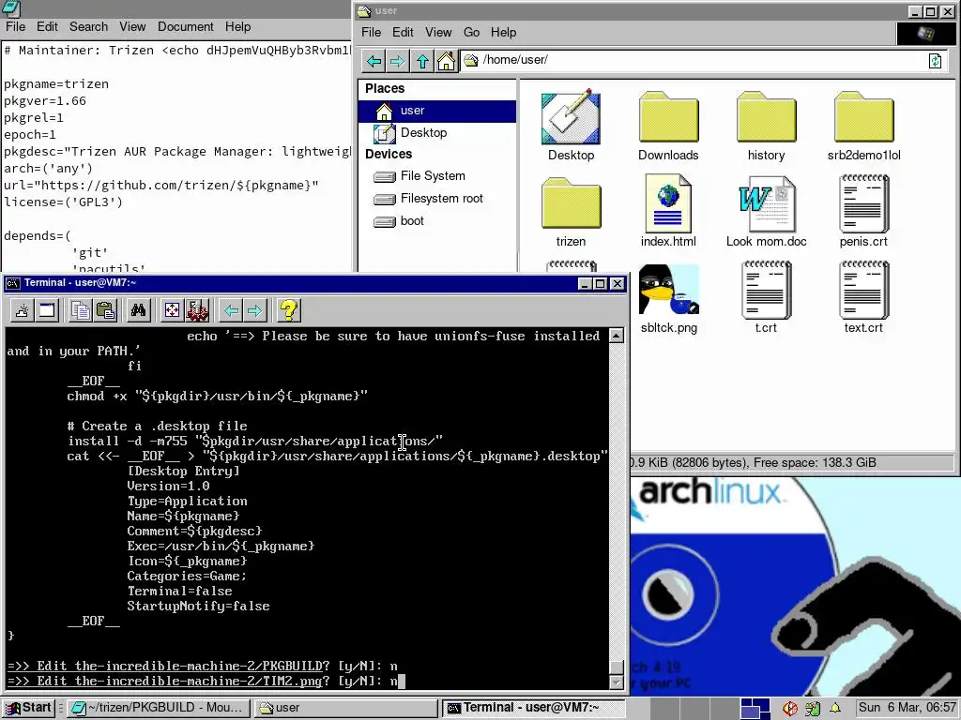Select the Downloads folder

(x=668, y=127)
